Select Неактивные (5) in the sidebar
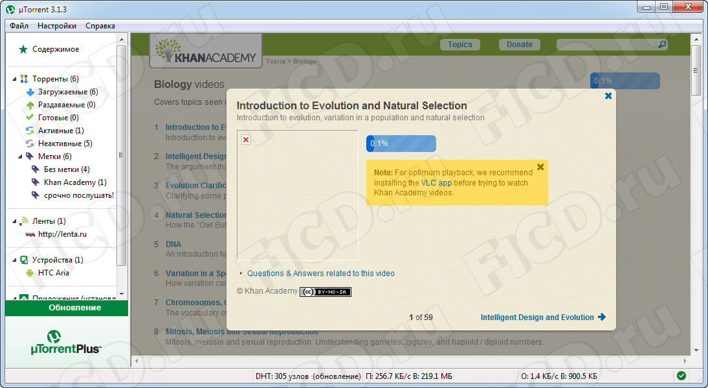This screenshot has height=388, width=708. pos(65,144)
